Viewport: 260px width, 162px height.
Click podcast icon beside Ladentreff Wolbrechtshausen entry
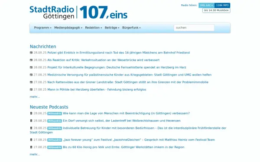(x=31, y=121)
